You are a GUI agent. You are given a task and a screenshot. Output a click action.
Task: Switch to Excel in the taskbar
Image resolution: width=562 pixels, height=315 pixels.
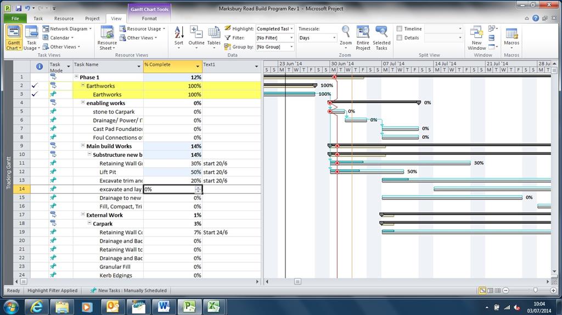(214, 307)
